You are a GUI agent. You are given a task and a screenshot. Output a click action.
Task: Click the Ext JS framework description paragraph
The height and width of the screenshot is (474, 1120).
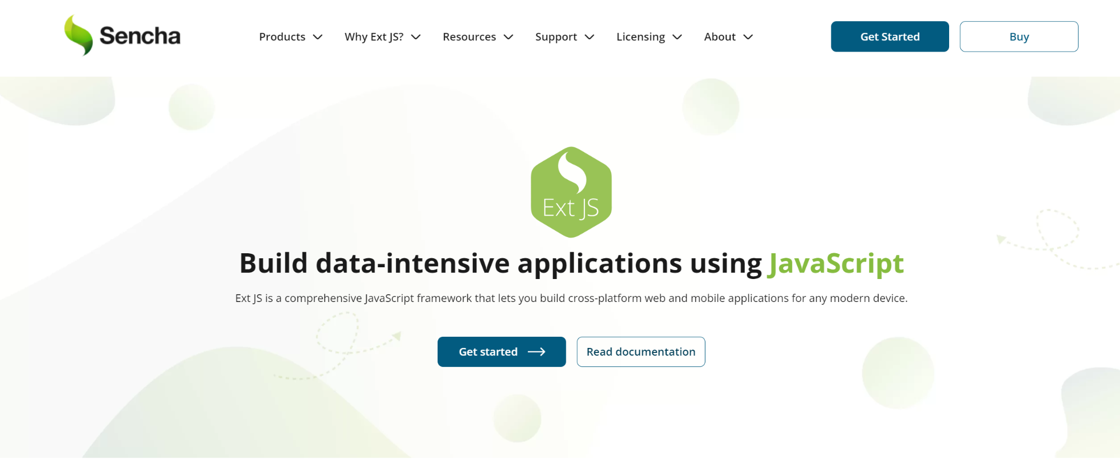(x=571, y=298)
